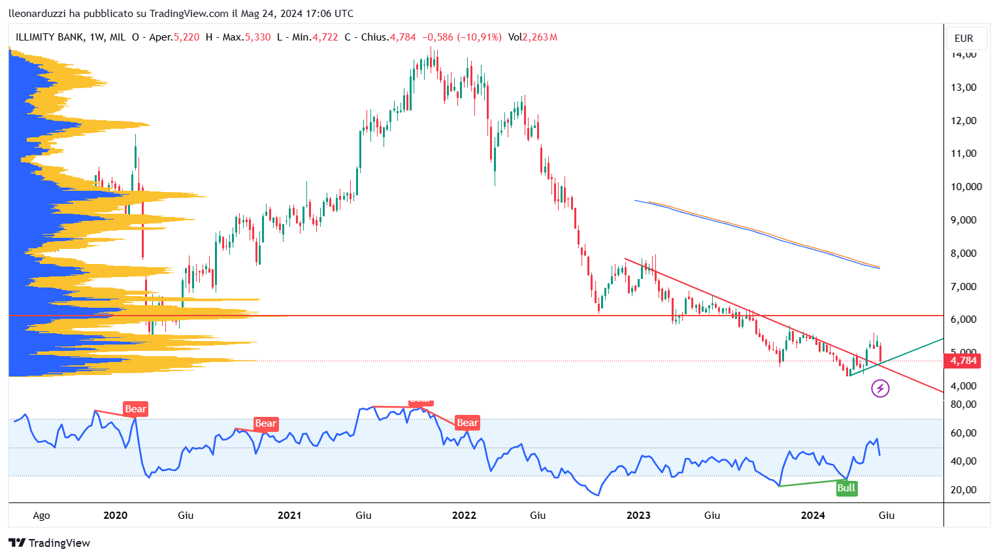Click the 8,000 price axis label
The image size is (999, 558).
(964, 254)
